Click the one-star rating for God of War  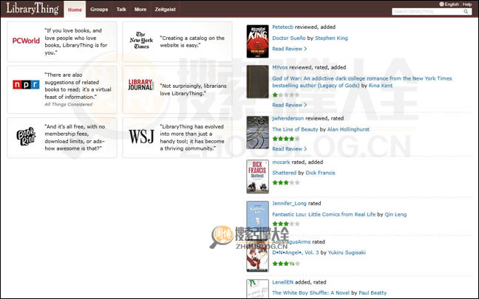pyautogui.click(x=285, y=95)
